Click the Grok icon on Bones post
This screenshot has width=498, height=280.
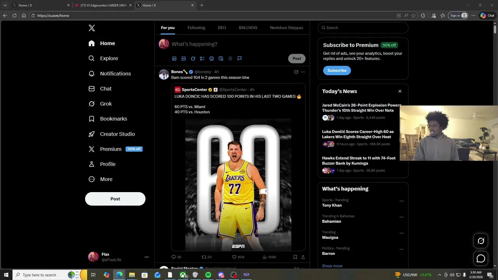tap(296, 72)
